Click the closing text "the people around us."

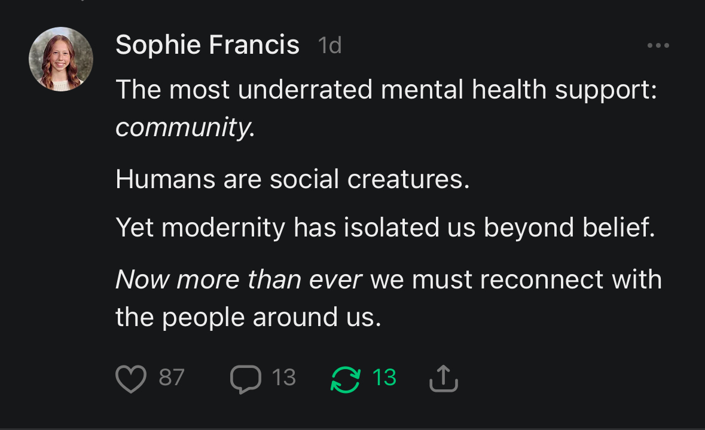[x=248, y=317]
